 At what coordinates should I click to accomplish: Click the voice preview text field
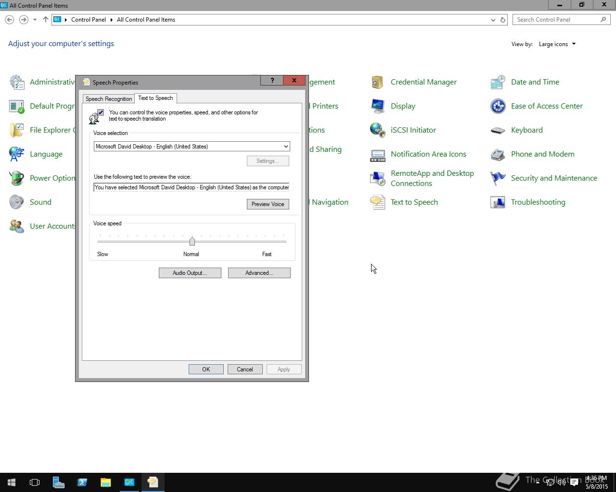(x=192, y=187)
